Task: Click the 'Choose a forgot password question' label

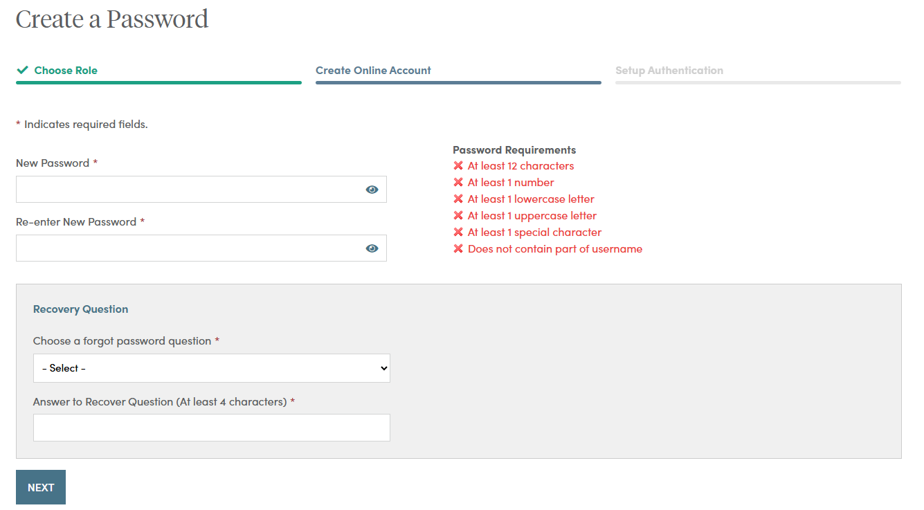Action: 126,341
